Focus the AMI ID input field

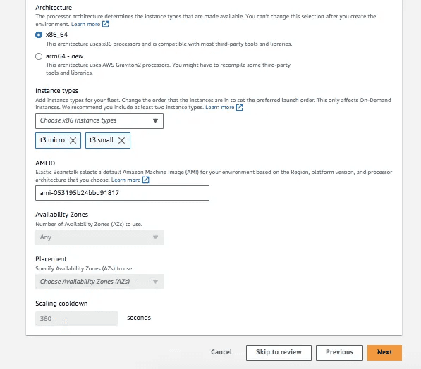(122, 193)
